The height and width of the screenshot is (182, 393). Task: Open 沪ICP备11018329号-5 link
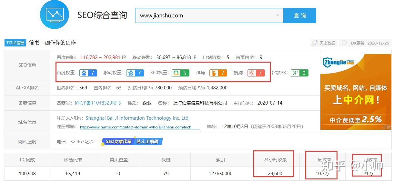[98, 103]
